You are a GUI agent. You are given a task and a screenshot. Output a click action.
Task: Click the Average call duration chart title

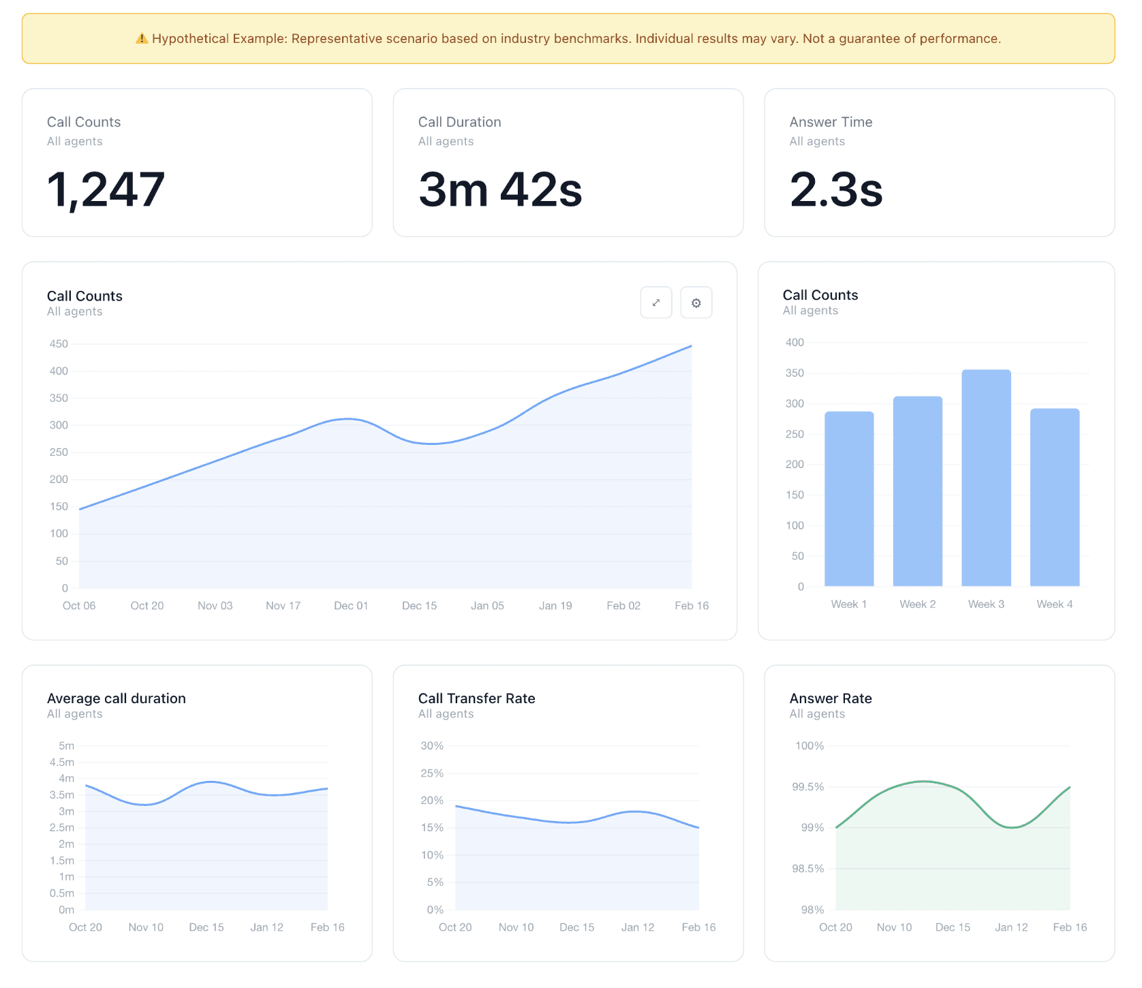coord(117,698)
